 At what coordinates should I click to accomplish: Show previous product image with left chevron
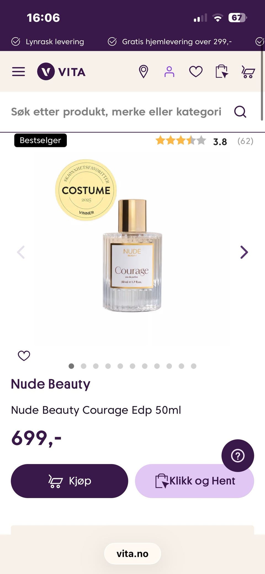point(21,252)
